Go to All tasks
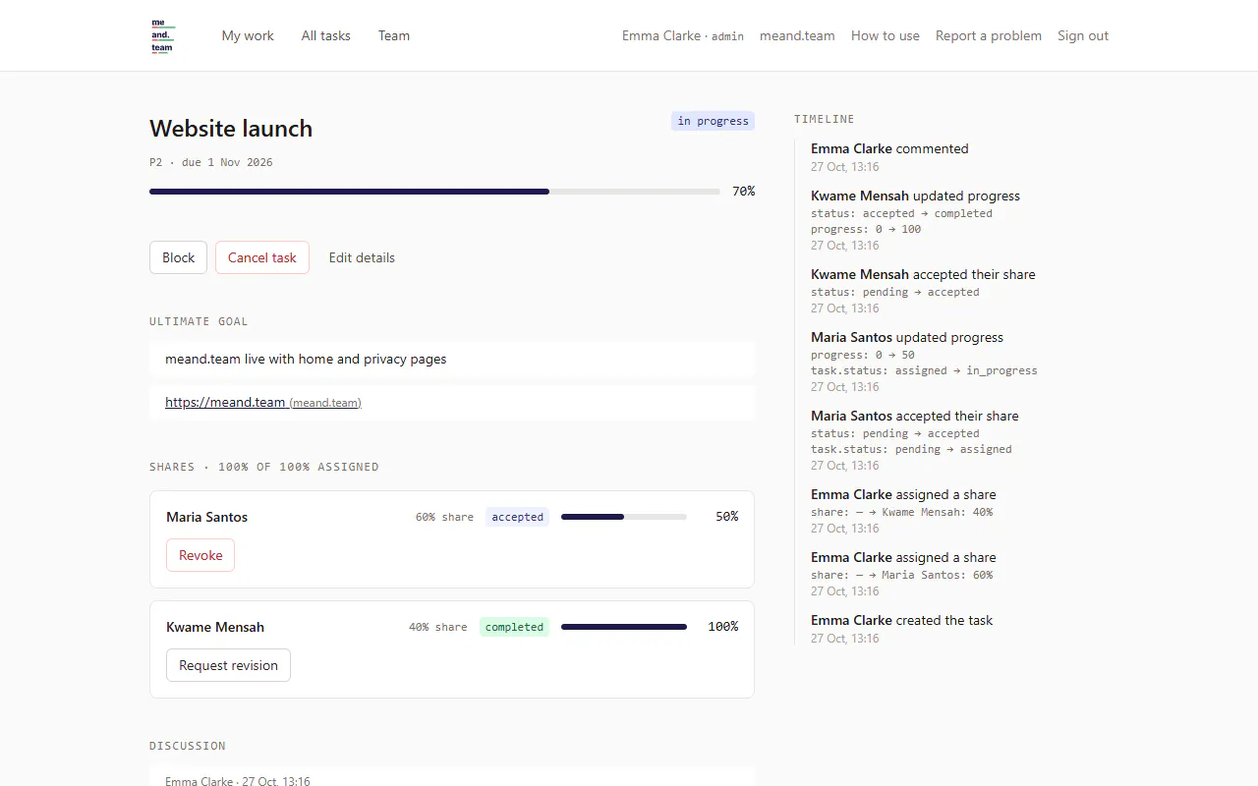The image size is (1258, 786). [x=326, y=35]
